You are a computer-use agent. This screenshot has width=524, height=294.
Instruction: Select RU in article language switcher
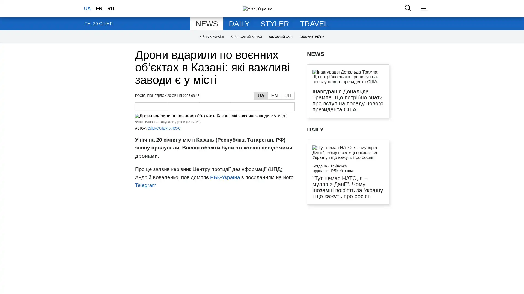(x=288, y=96)
